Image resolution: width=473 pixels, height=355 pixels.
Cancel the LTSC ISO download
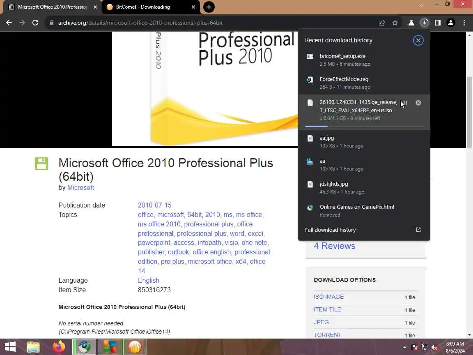418,103
